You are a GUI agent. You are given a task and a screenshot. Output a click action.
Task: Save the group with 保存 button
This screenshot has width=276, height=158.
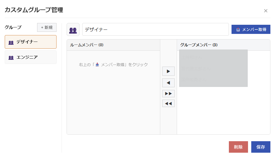coord(261,147)
